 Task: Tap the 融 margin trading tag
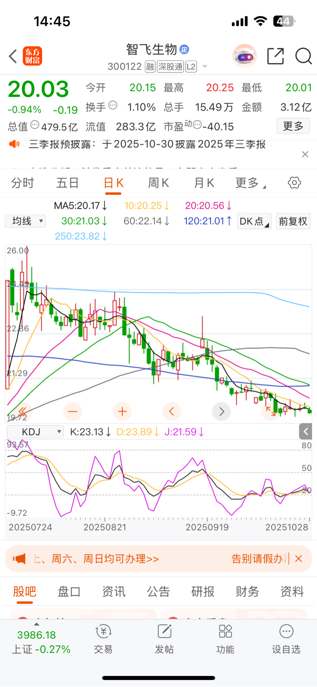pos(150,67)
